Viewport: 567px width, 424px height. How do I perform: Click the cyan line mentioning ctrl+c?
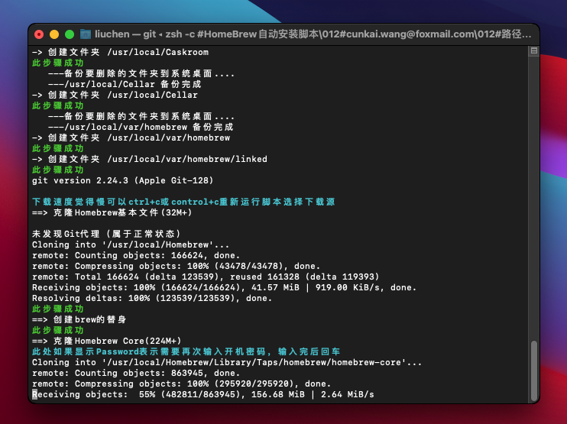coord(183,202)
